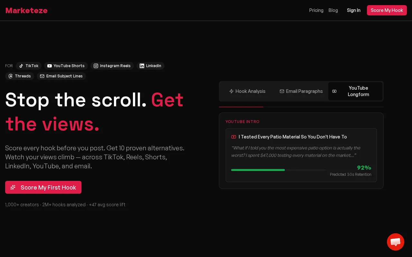The image size is (412, 257).
Task: Click the Email Subject Lines envelope icon
Action: point(42,76)
